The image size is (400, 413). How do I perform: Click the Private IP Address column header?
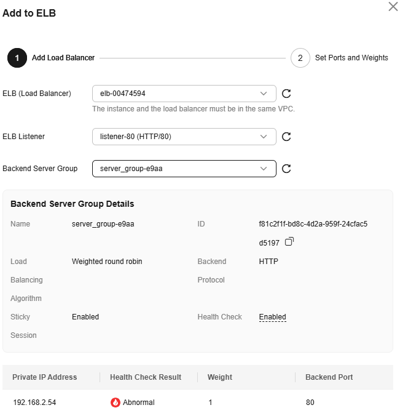tap(45, 377)
